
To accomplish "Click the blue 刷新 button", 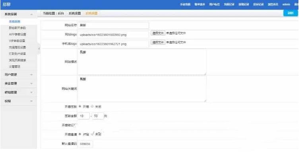I will click(x=291, y=13).
